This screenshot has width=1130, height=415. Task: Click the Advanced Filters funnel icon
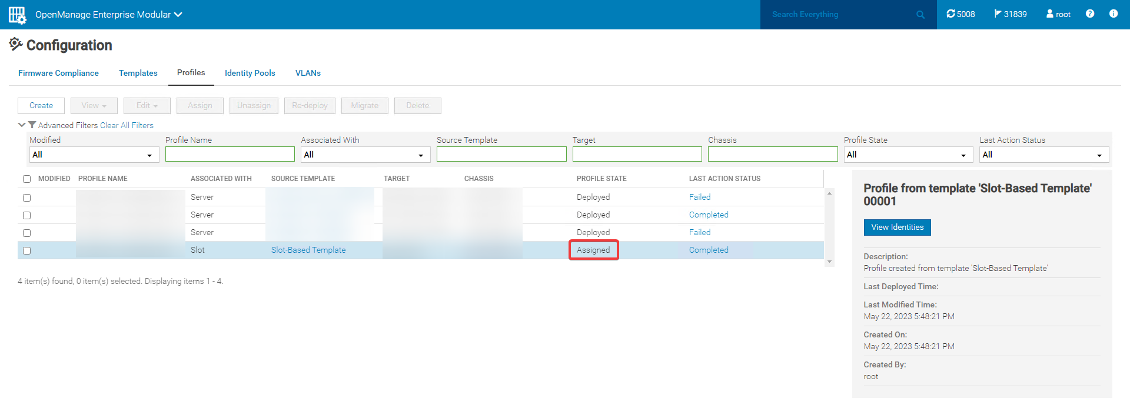click(32, 125)
